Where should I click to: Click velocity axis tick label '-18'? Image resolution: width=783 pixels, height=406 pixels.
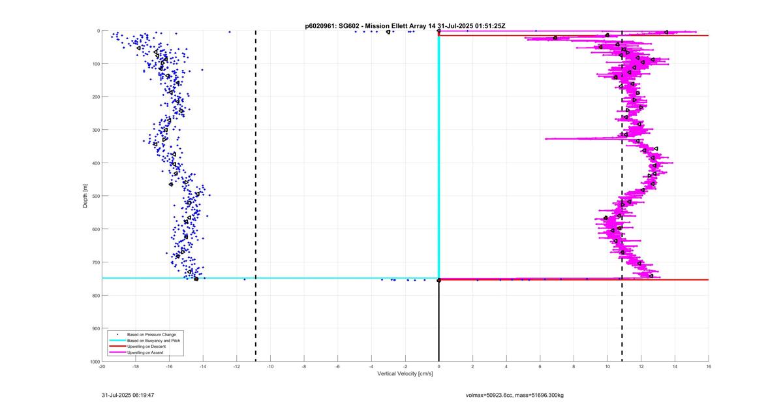pos(136,366)
